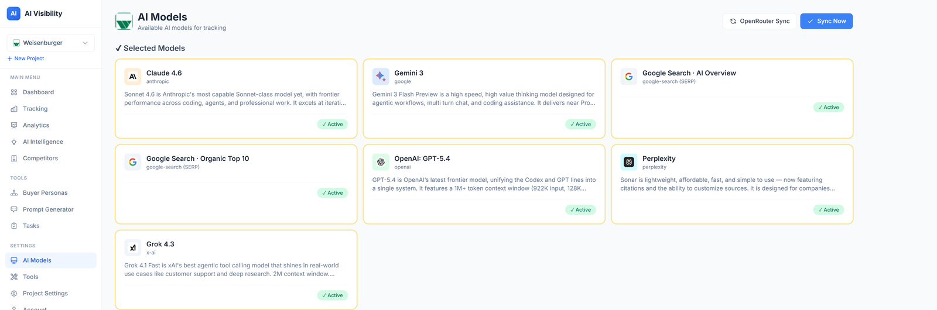
Task: Click the AI Models monitor icon in sidebar
Action: pyautogui.click(x=14, y=260)
